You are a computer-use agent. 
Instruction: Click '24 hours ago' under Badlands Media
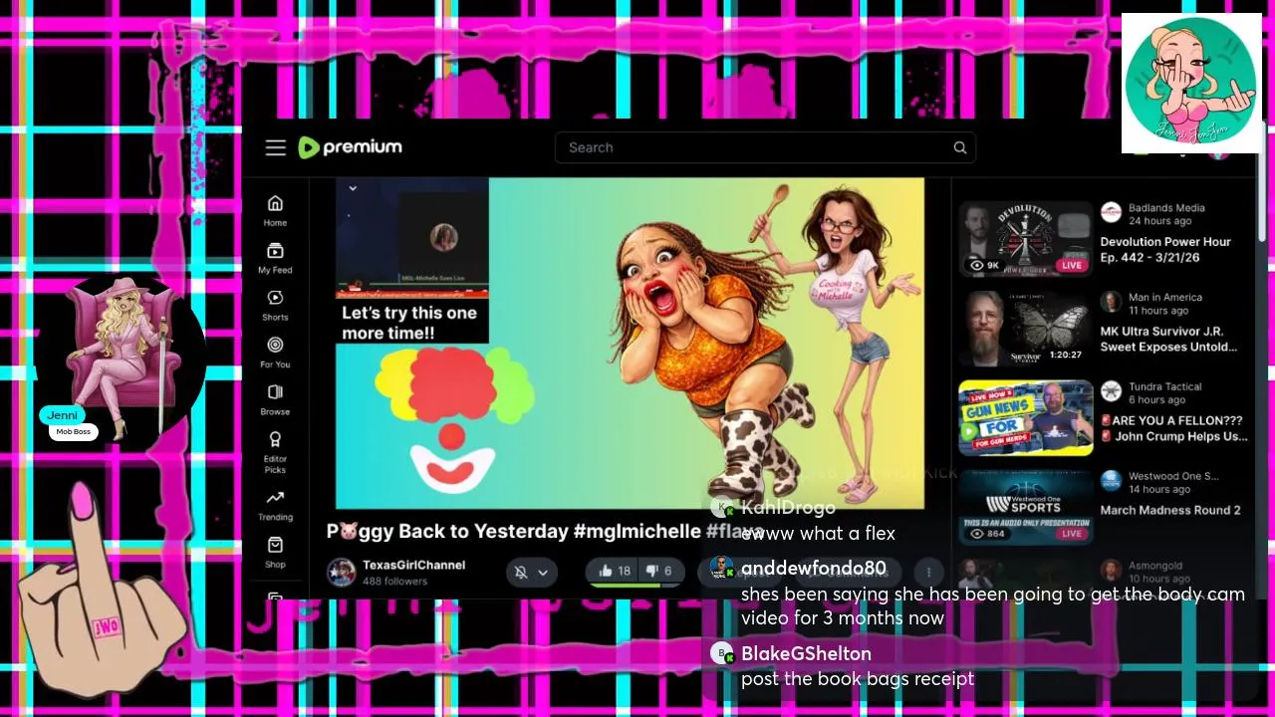point(1159,221)
